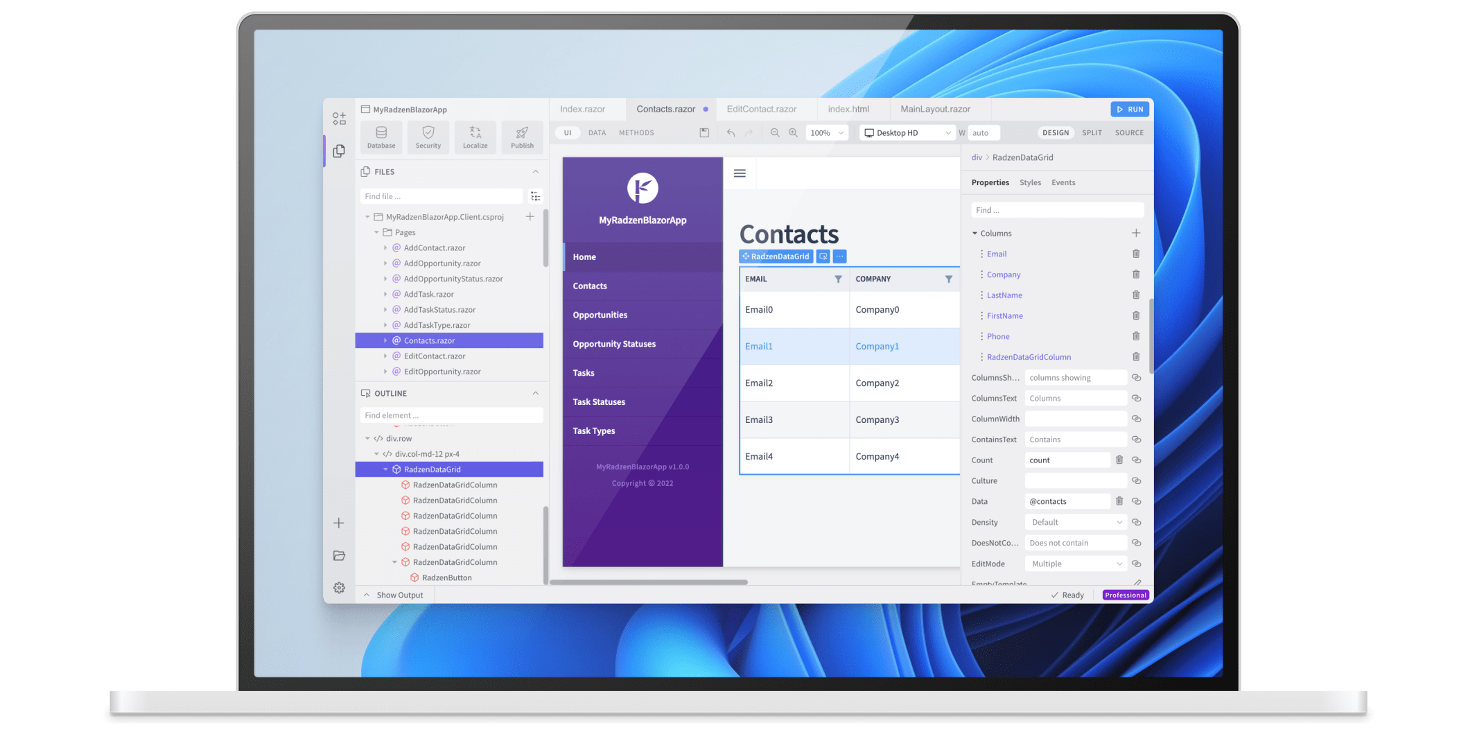Delete the Email column
Screen dimensions: 1477x739
pos(1136,254)
